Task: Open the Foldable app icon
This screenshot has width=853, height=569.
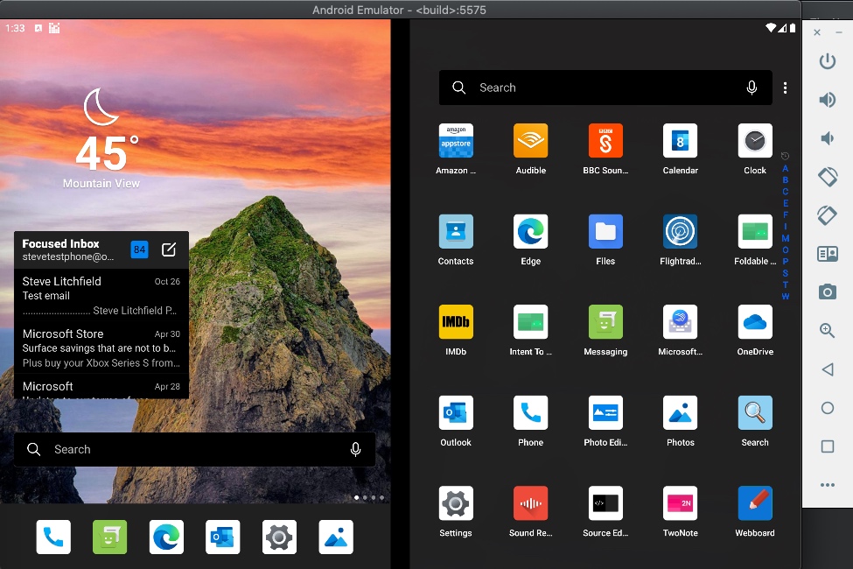Action: tap(755, 231)
